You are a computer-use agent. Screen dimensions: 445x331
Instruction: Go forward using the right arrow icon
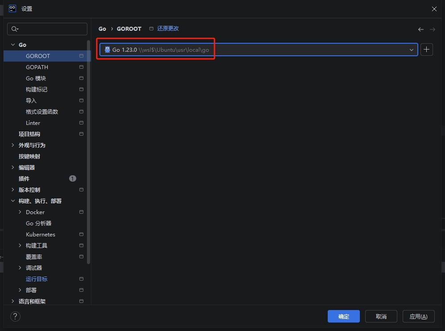pos(432,29)
